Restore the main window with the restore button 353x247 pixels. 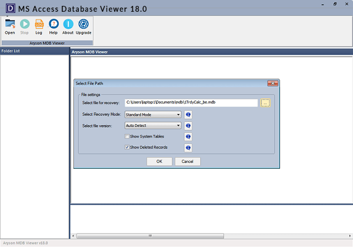[x=335, y=4]
